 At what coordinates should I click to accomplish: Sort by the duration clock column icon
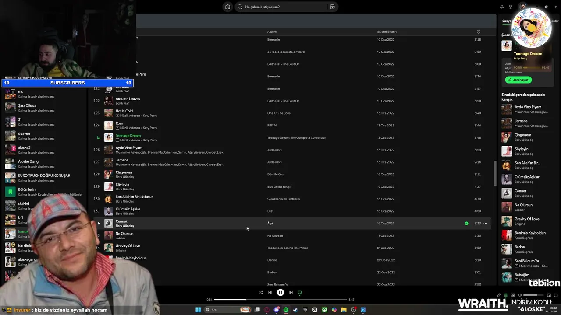478,31
